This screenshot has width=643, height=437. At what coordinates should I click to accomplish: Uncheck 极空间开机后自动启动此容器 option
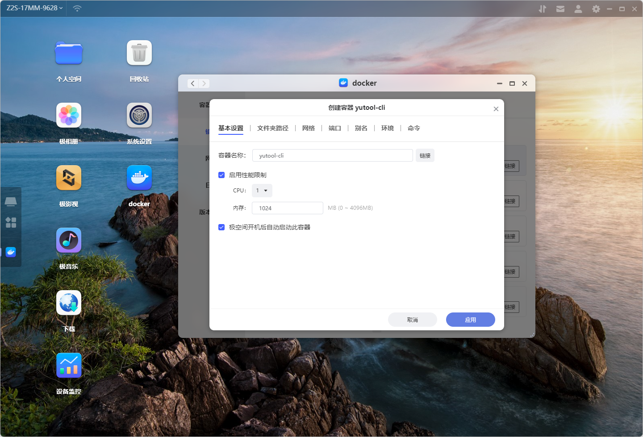[x=221, y=227]
